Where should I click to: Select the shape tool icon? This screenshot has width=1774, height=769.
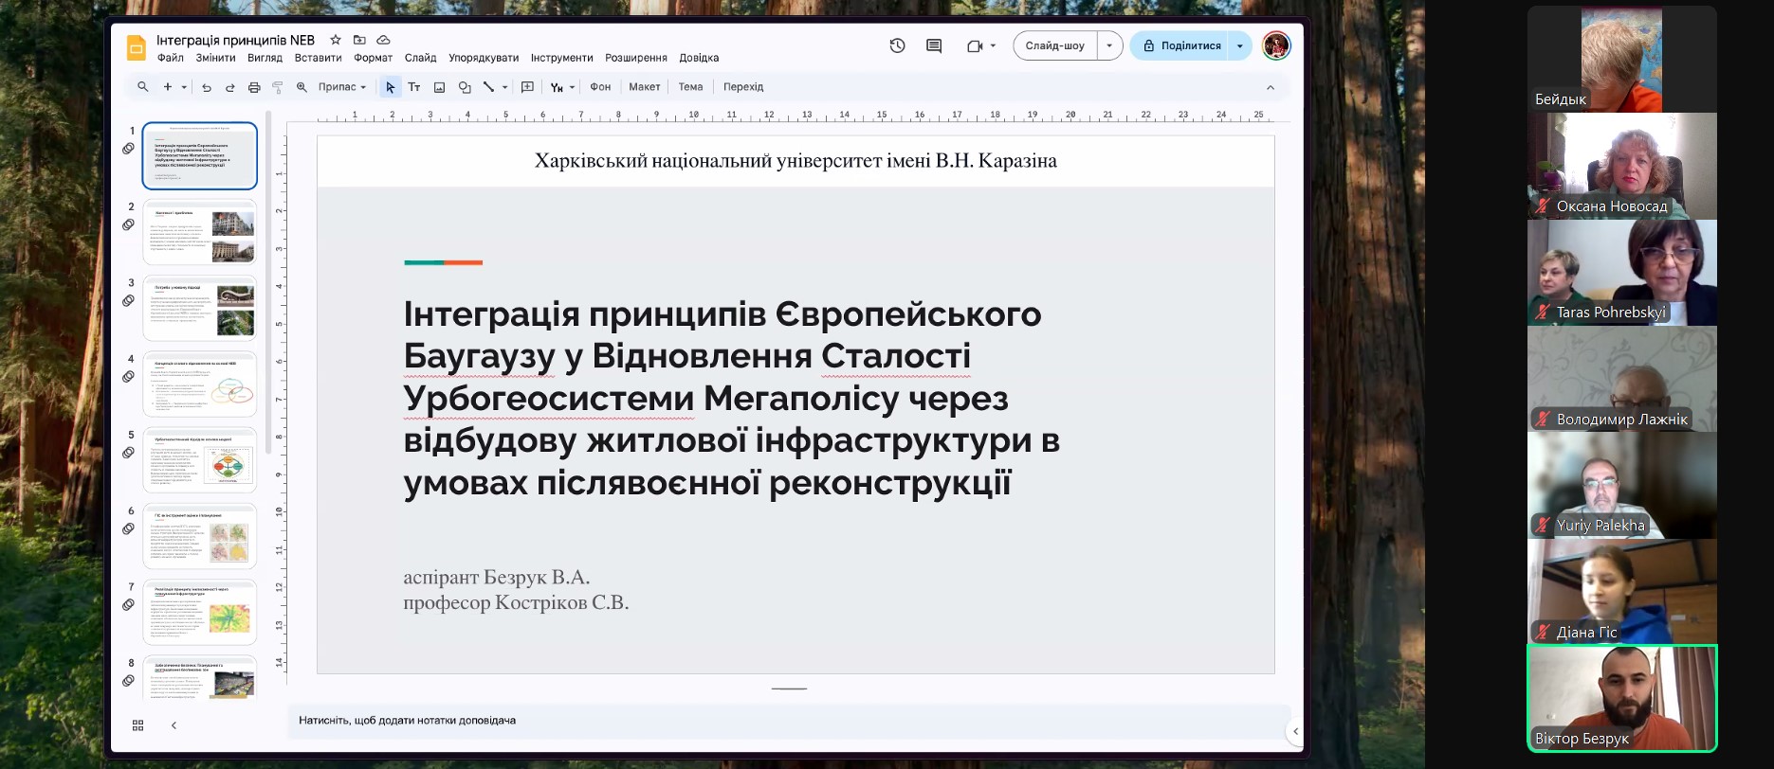(465, 87)
